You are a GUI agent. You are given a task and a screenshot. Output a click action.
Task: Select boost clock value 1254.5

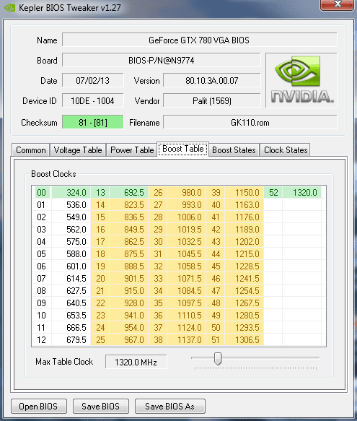point(244,290)
